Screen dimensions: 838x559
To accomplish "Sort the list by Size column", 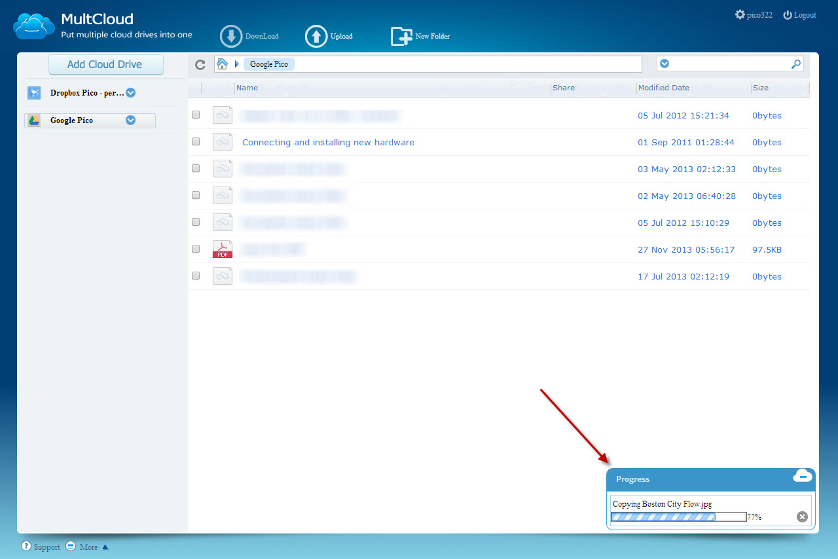I will click(x=760, y=88).
